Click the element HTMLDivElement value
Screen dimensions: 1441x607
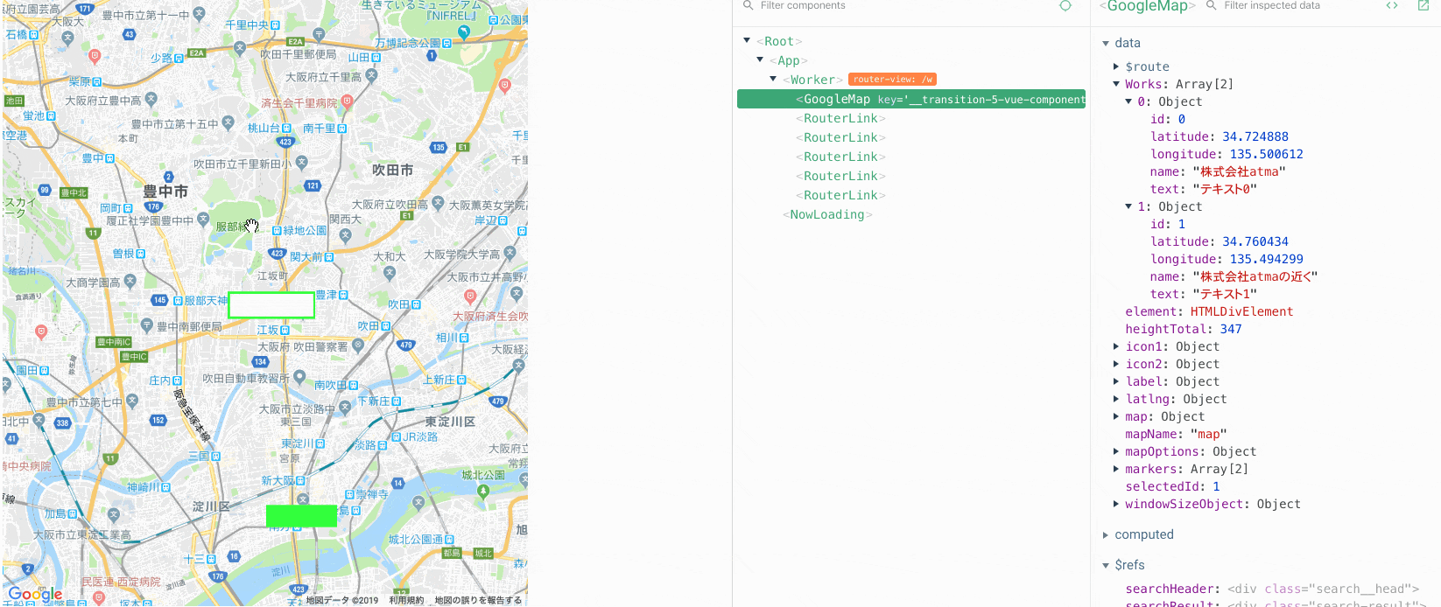coord(1241,311)
